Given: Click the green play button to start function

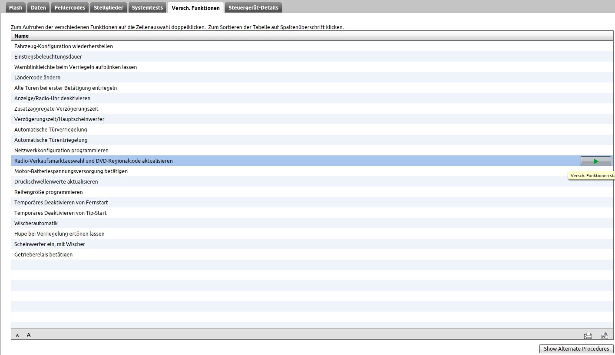Looking at the screenshot, I should click(595, 161).
